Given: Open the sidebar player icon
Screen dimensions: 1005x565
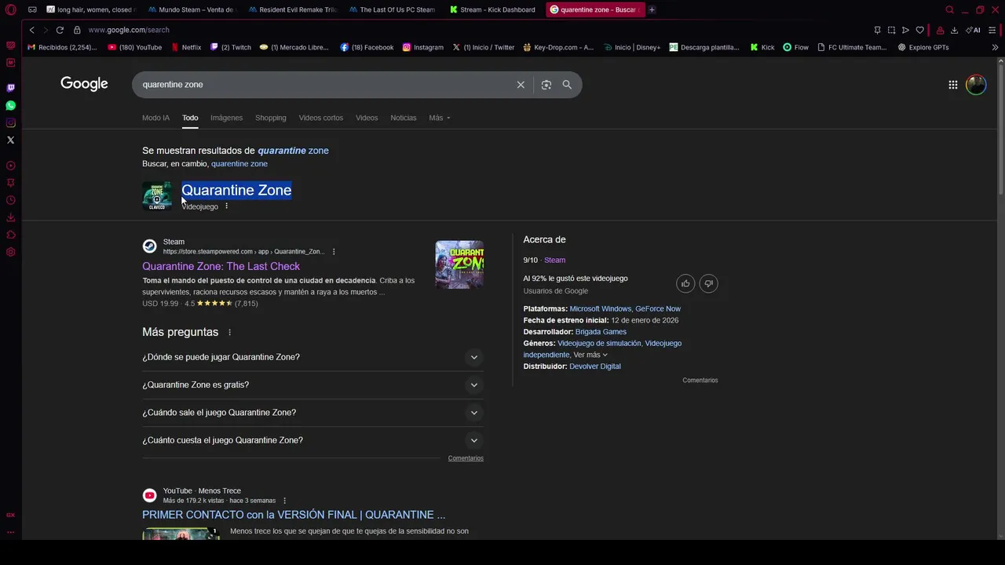Looking at the screenshot, I should (10, 166).
